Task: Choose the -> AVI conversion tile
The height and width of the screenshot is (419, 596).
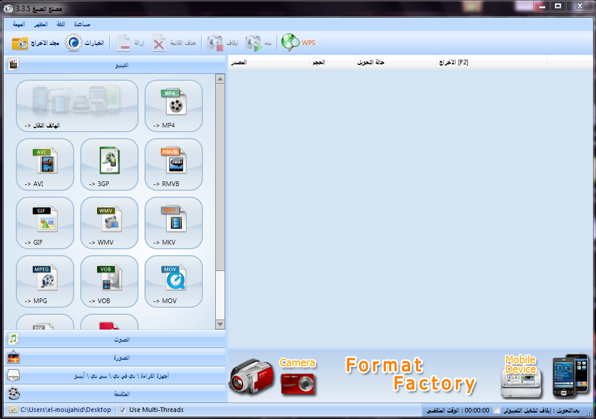Action: coord(45,164)
